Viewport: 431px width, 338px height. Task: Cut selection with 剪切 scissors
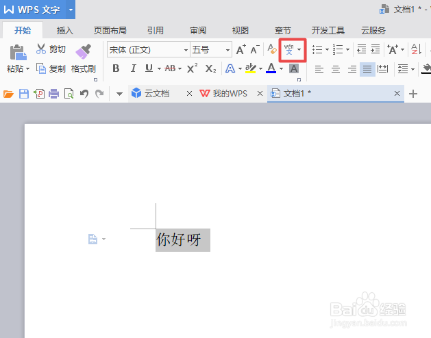coord(51,49)
